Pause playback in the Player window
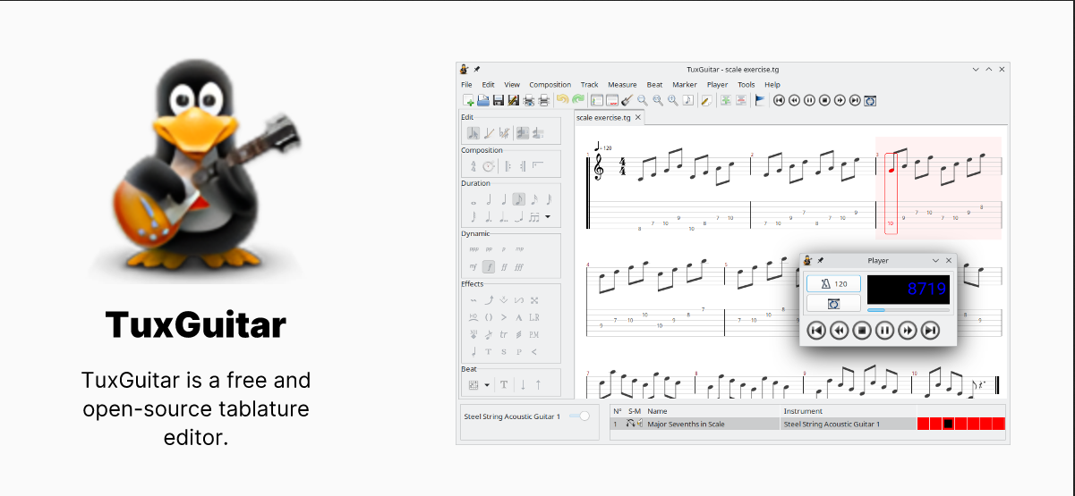Screen dimensions: 1075x496 (x=884, y=330)
